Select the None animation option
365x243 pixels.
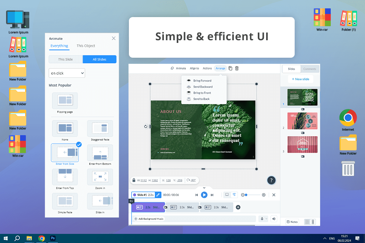click(x=65, y=128)
